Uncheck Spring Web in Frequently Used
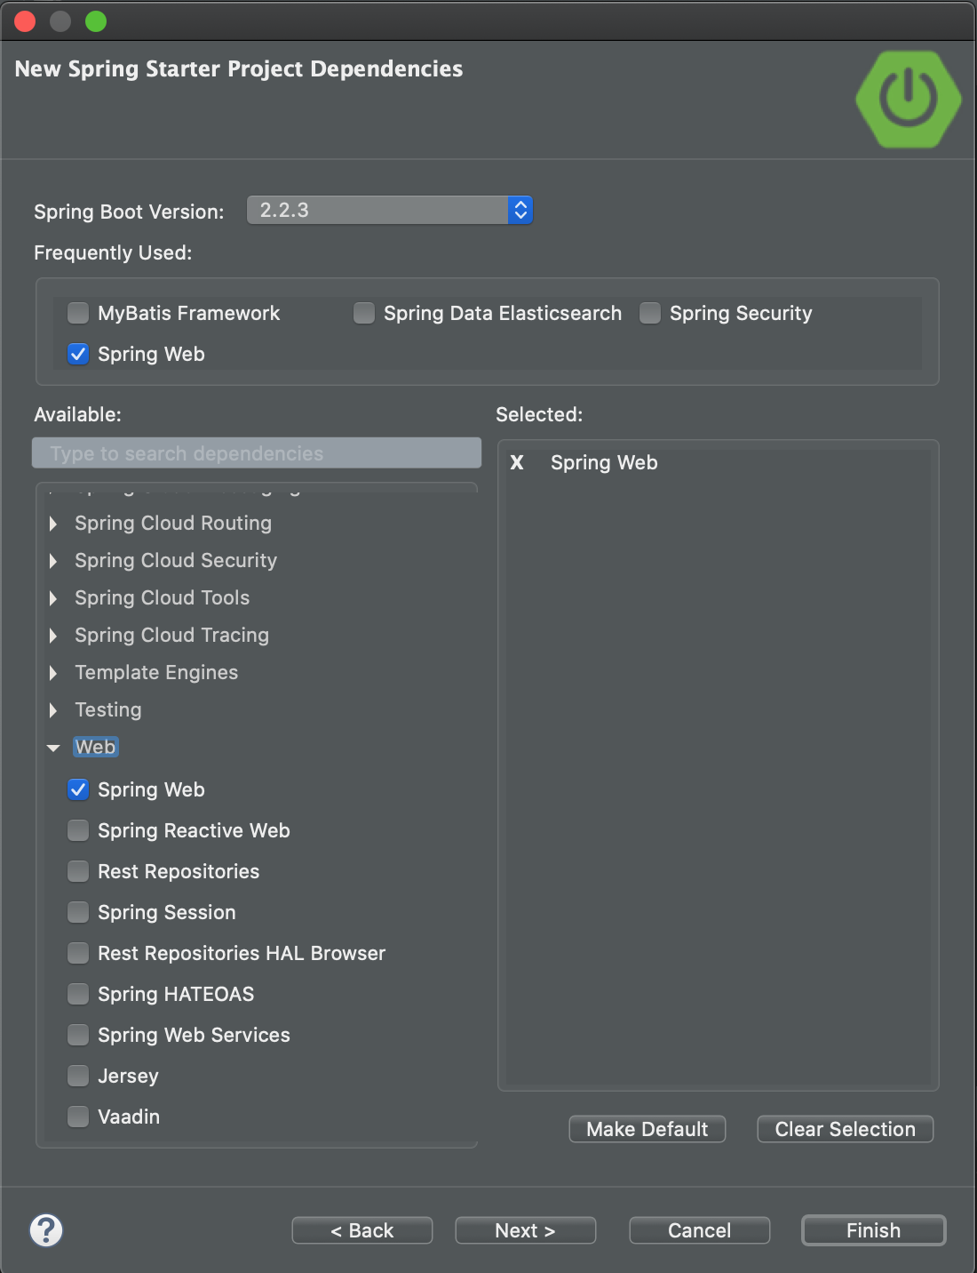The height and width of the screenshot is (1273, 977). (x=79, y=354)
